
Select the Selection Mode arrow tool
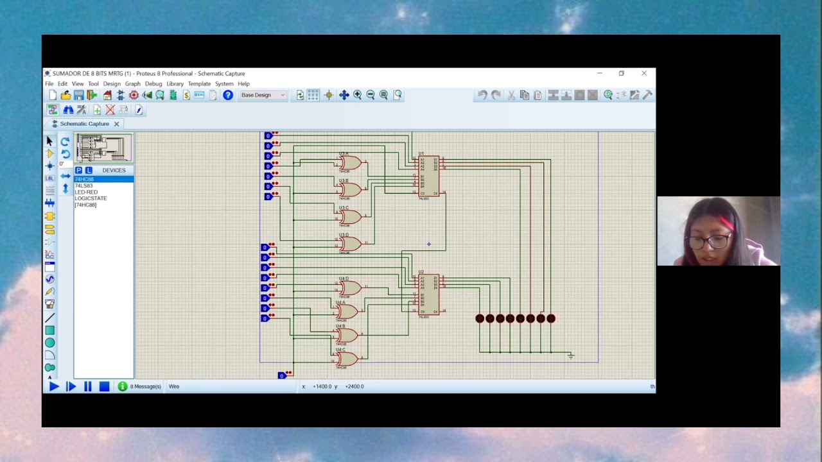pos(49,141)
